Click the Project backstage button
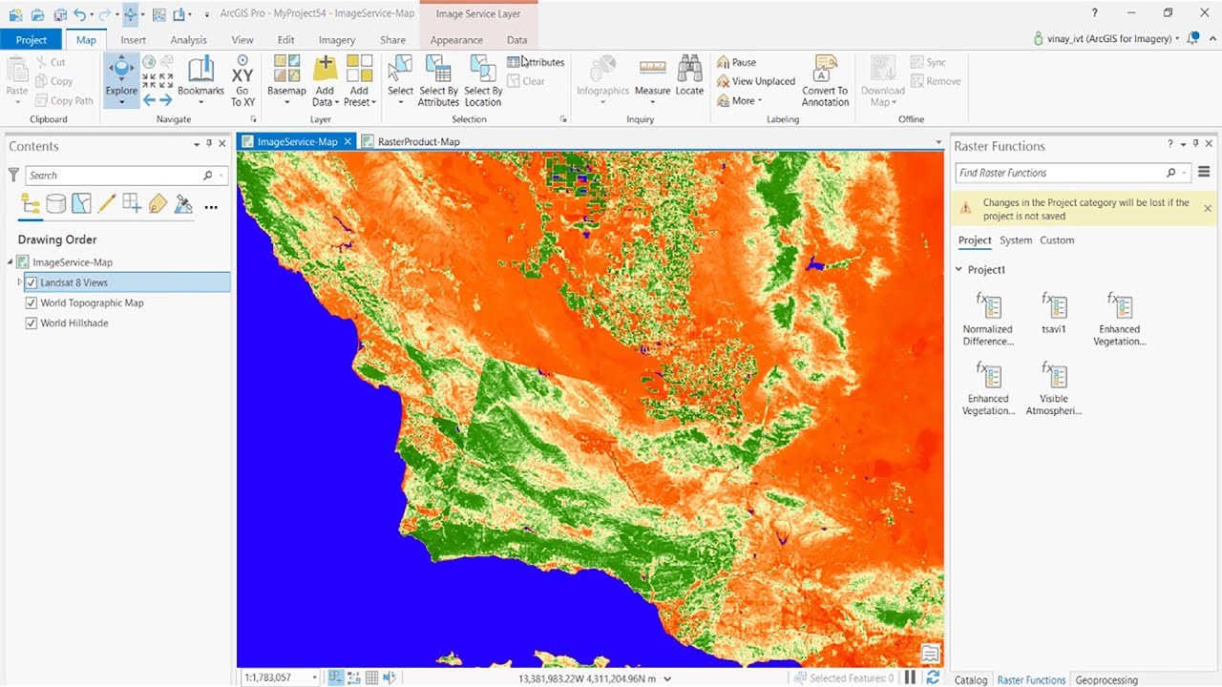The image size is (1222, 687). pos(32,40)
